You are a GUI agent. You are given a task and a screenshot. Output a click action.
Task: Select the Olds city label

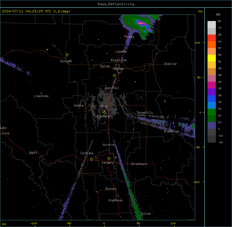click(104, 106)
